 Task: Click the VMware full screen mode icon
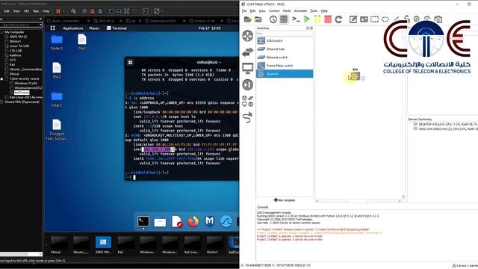(x=126, y=11)
